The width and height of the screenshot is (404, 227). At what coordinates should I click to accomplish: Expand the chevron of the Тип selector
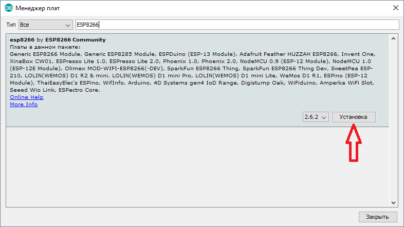68,25
